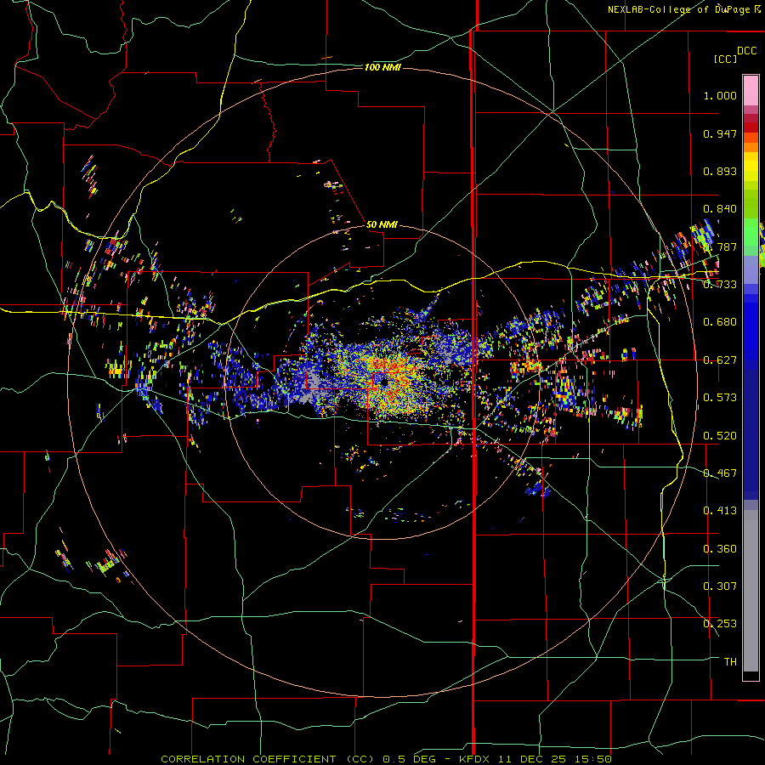Screen dimensions: 765x765
Task: Click the 50 NMI range ring label
Action: [382, 225]
